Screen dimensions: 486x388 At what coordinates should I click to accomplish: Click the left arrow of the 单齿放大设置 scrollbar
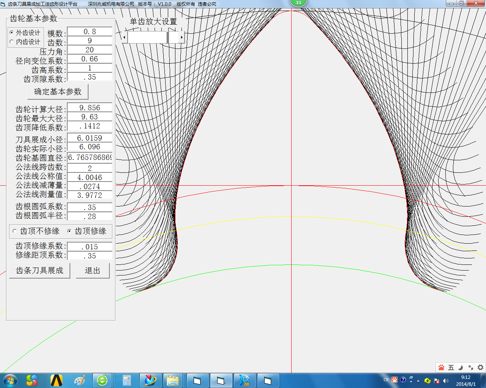click(124, 37)
